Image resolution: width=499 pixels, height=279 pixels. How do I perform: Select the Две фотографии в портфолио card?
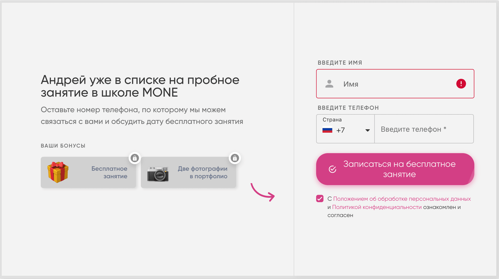188,172
